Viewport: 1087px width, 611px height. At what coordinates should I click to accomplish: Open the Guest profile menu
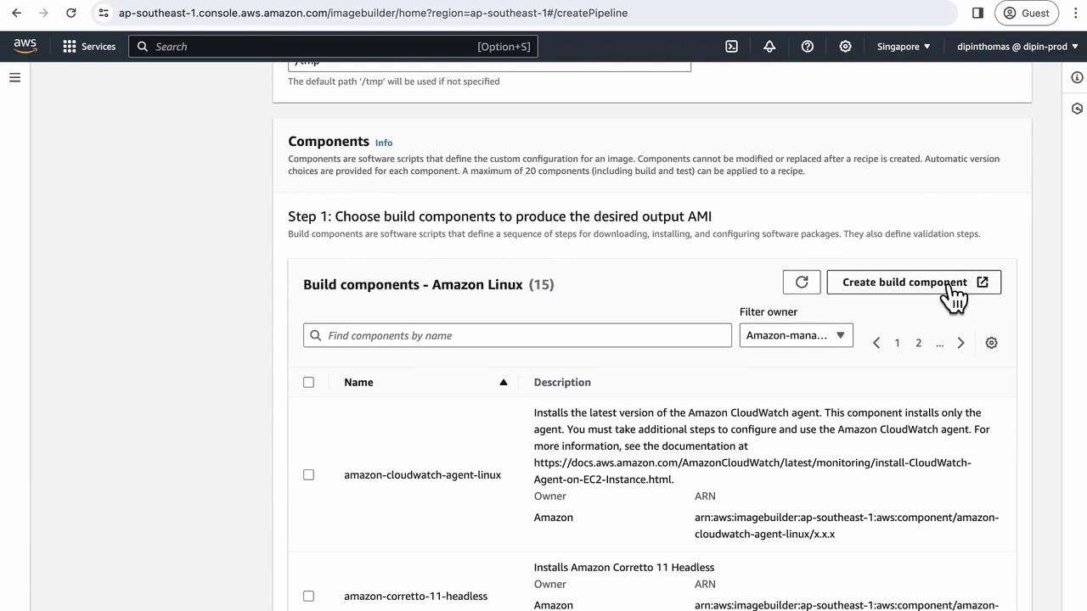(1026, 13)
